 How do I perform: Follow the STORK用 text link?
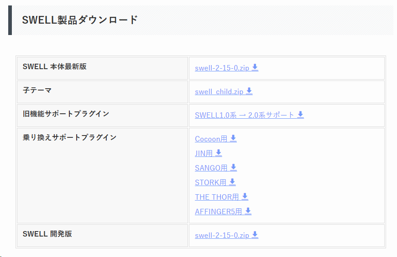[x=210, y=183]
